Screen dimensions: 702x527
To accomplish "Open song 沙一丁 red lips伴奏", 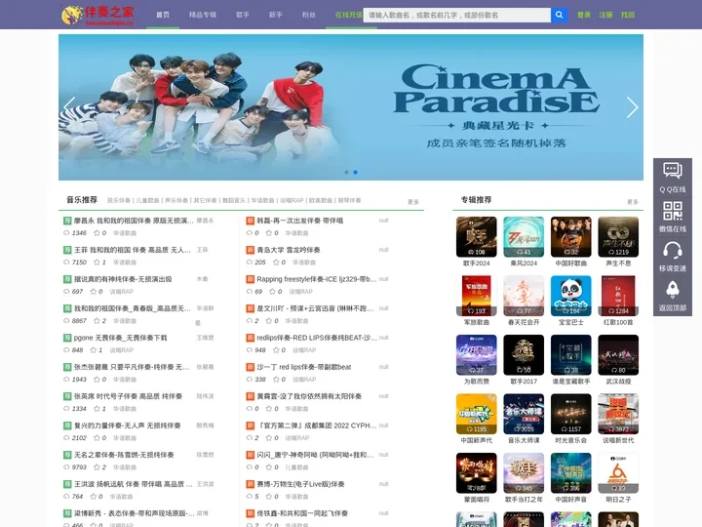I will pyautogui.click(x=303, y=367).
